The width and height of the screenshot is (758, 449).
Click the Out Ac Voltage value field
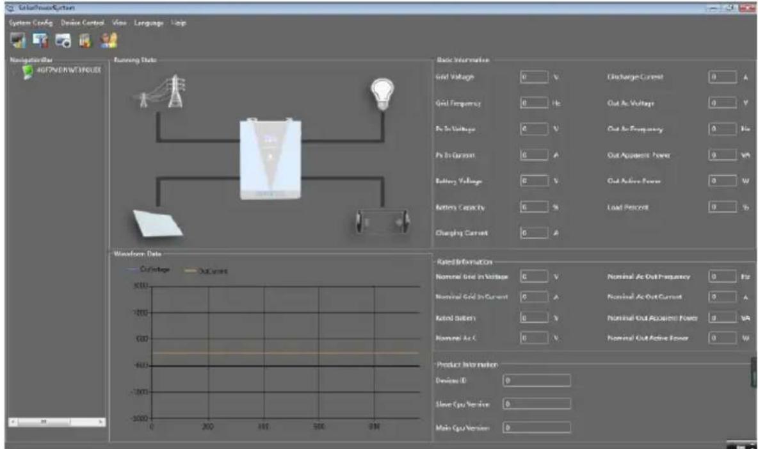[x=723, y=102]
